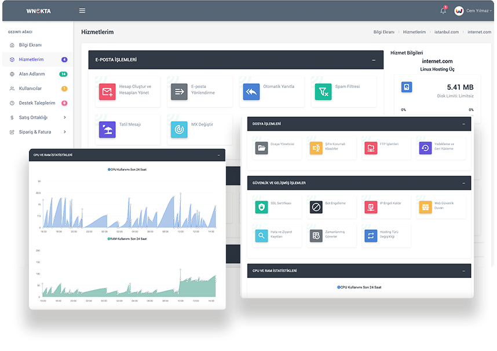Open the Spam Filtresi funnel icon

click(323, 92)
